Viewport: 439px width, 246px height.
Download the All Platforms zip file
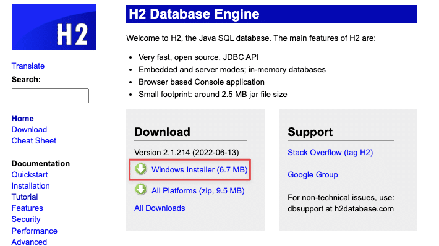pyautogui.click(x=198, y=191)
